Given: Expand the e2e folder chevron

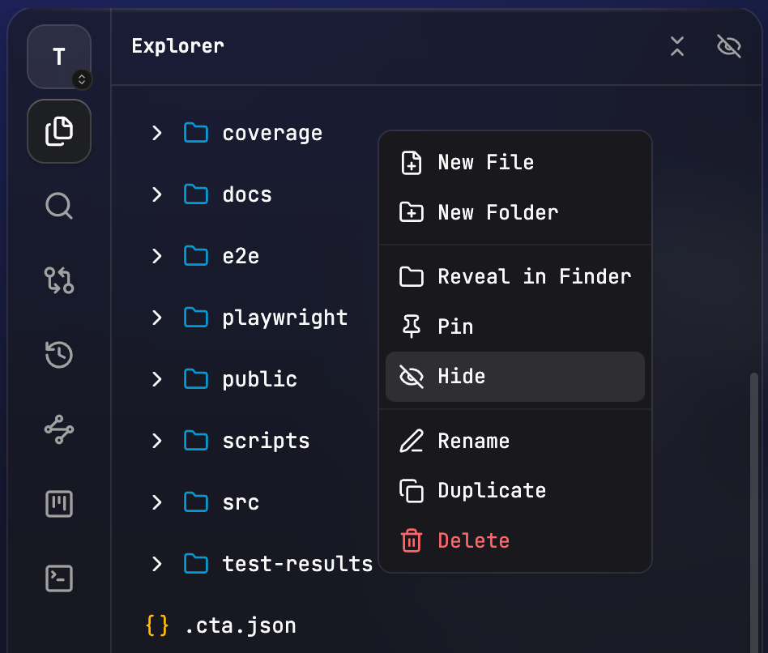Looking at the screenshot, I should click(x=156, y=256).
